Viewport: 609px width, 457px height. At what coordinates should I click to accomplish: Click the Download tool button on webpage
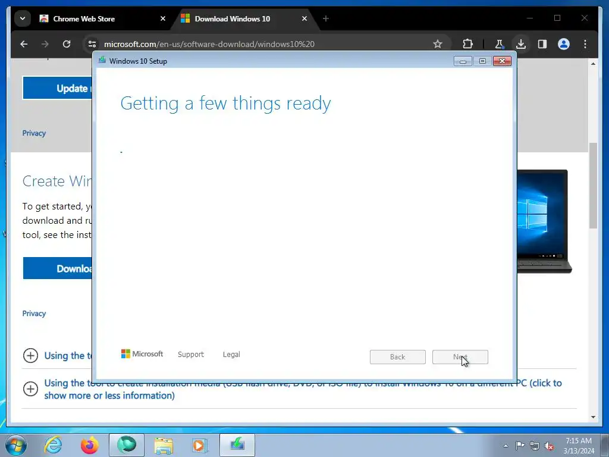click(58, 268)
